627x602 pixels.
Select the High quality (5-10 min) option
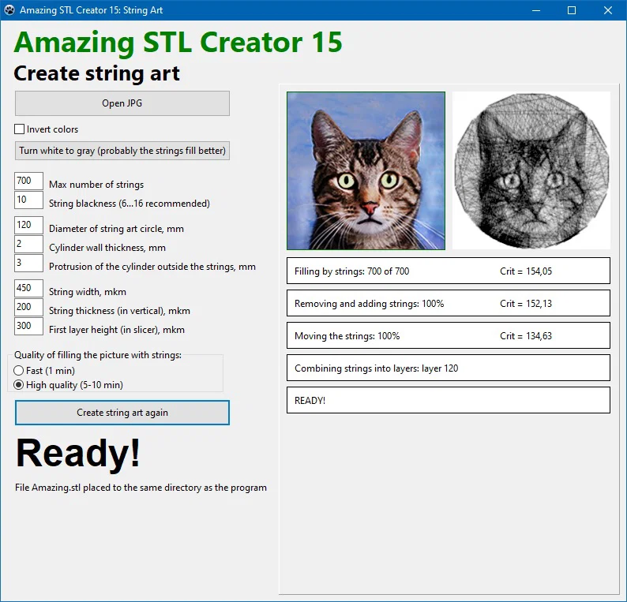pos(18,385)
